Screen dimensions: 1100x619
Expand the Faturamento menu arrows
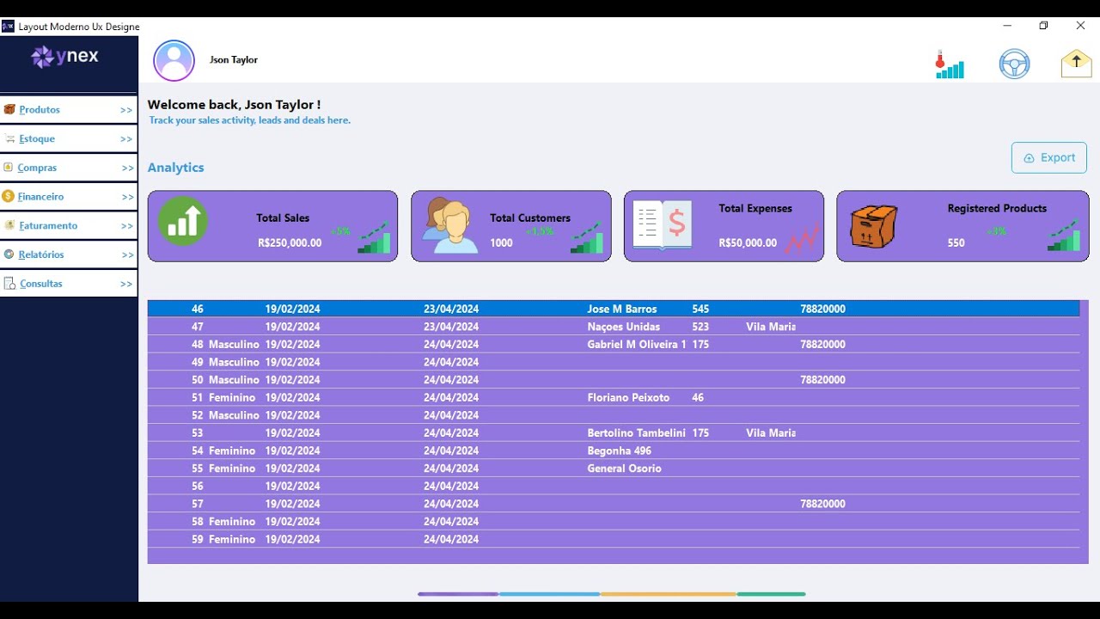point(127,226)
